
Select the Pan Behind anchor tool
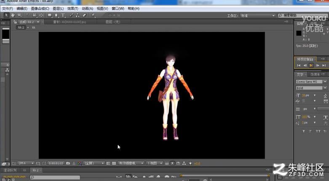click(x=41, y=15)
